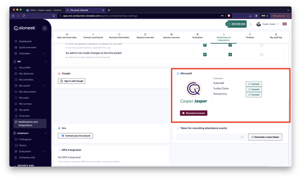Switch language via the UK flag icon

click(x=284, y=24)
